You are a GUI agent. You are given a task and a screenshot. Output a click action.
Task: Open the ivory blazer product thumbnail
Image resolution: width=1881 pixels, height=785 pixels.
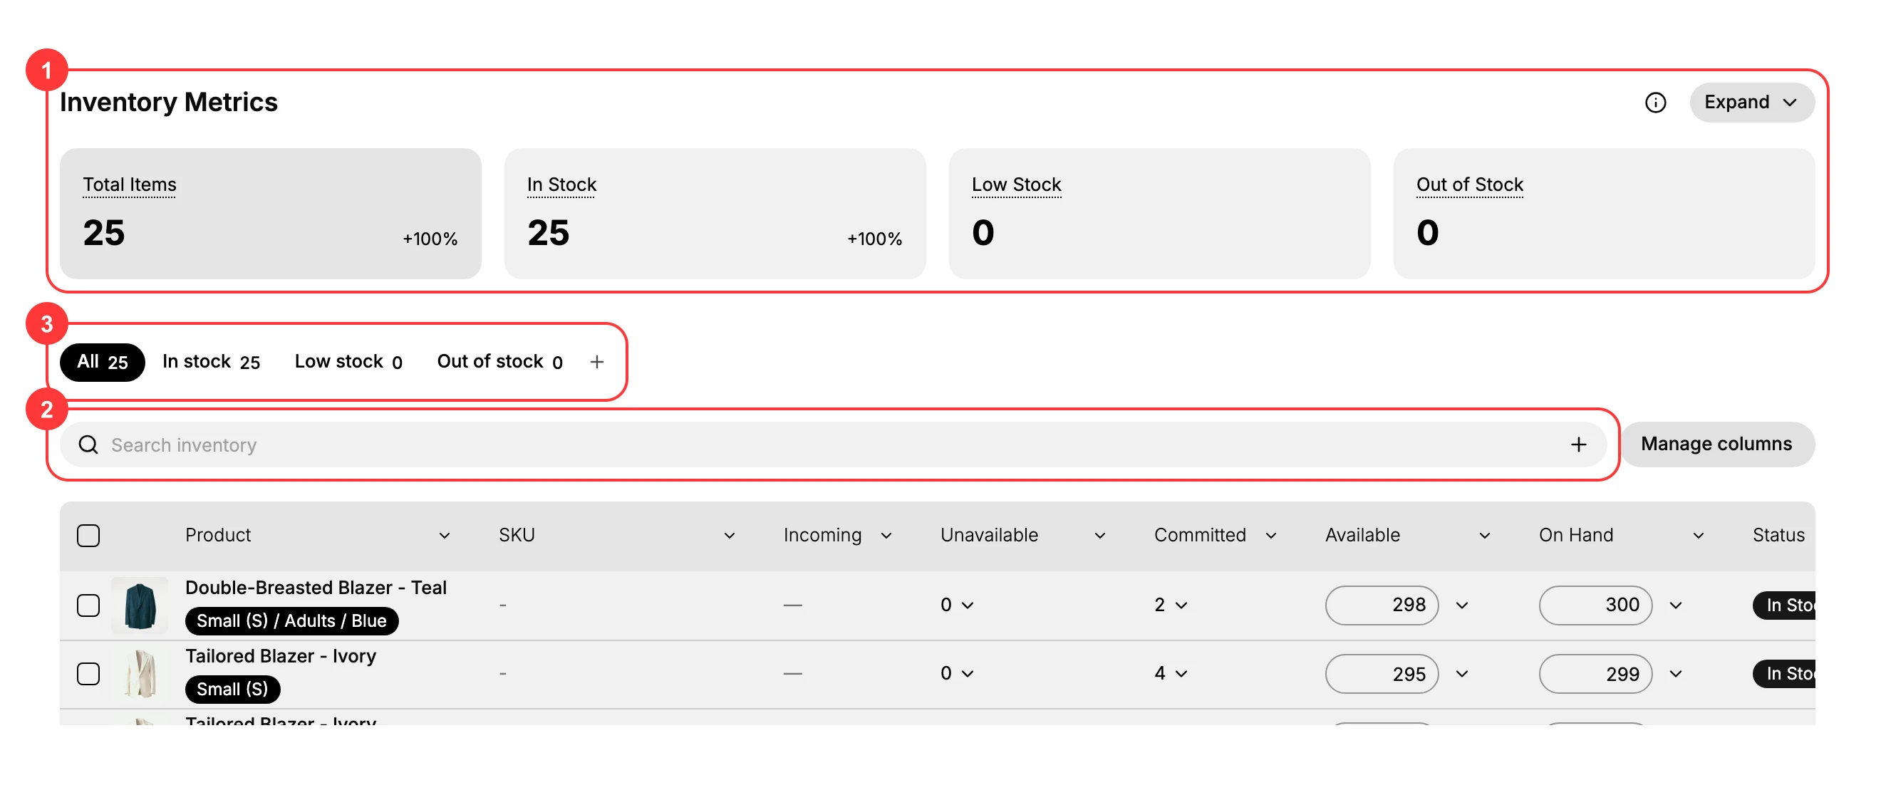click(x=140, y=673)
